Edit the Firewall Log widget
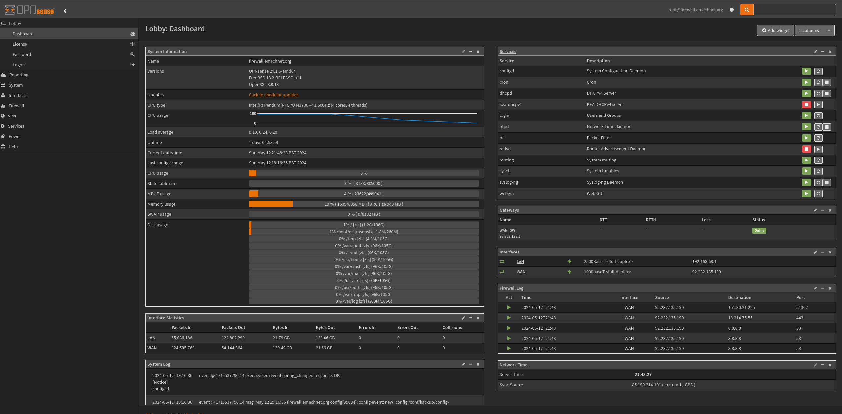Screen dimensions: 842x414 815,288
